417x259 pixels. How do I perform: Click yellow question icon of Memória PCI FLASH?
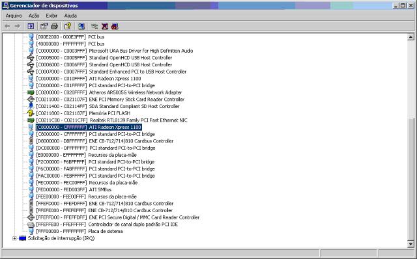pyautogui.click(x=31, y=113)
